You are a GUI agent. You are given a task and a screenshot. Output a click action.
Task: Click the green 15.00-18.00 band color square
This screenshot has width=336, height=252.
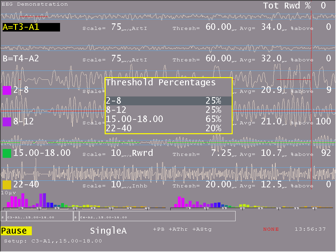7,153
